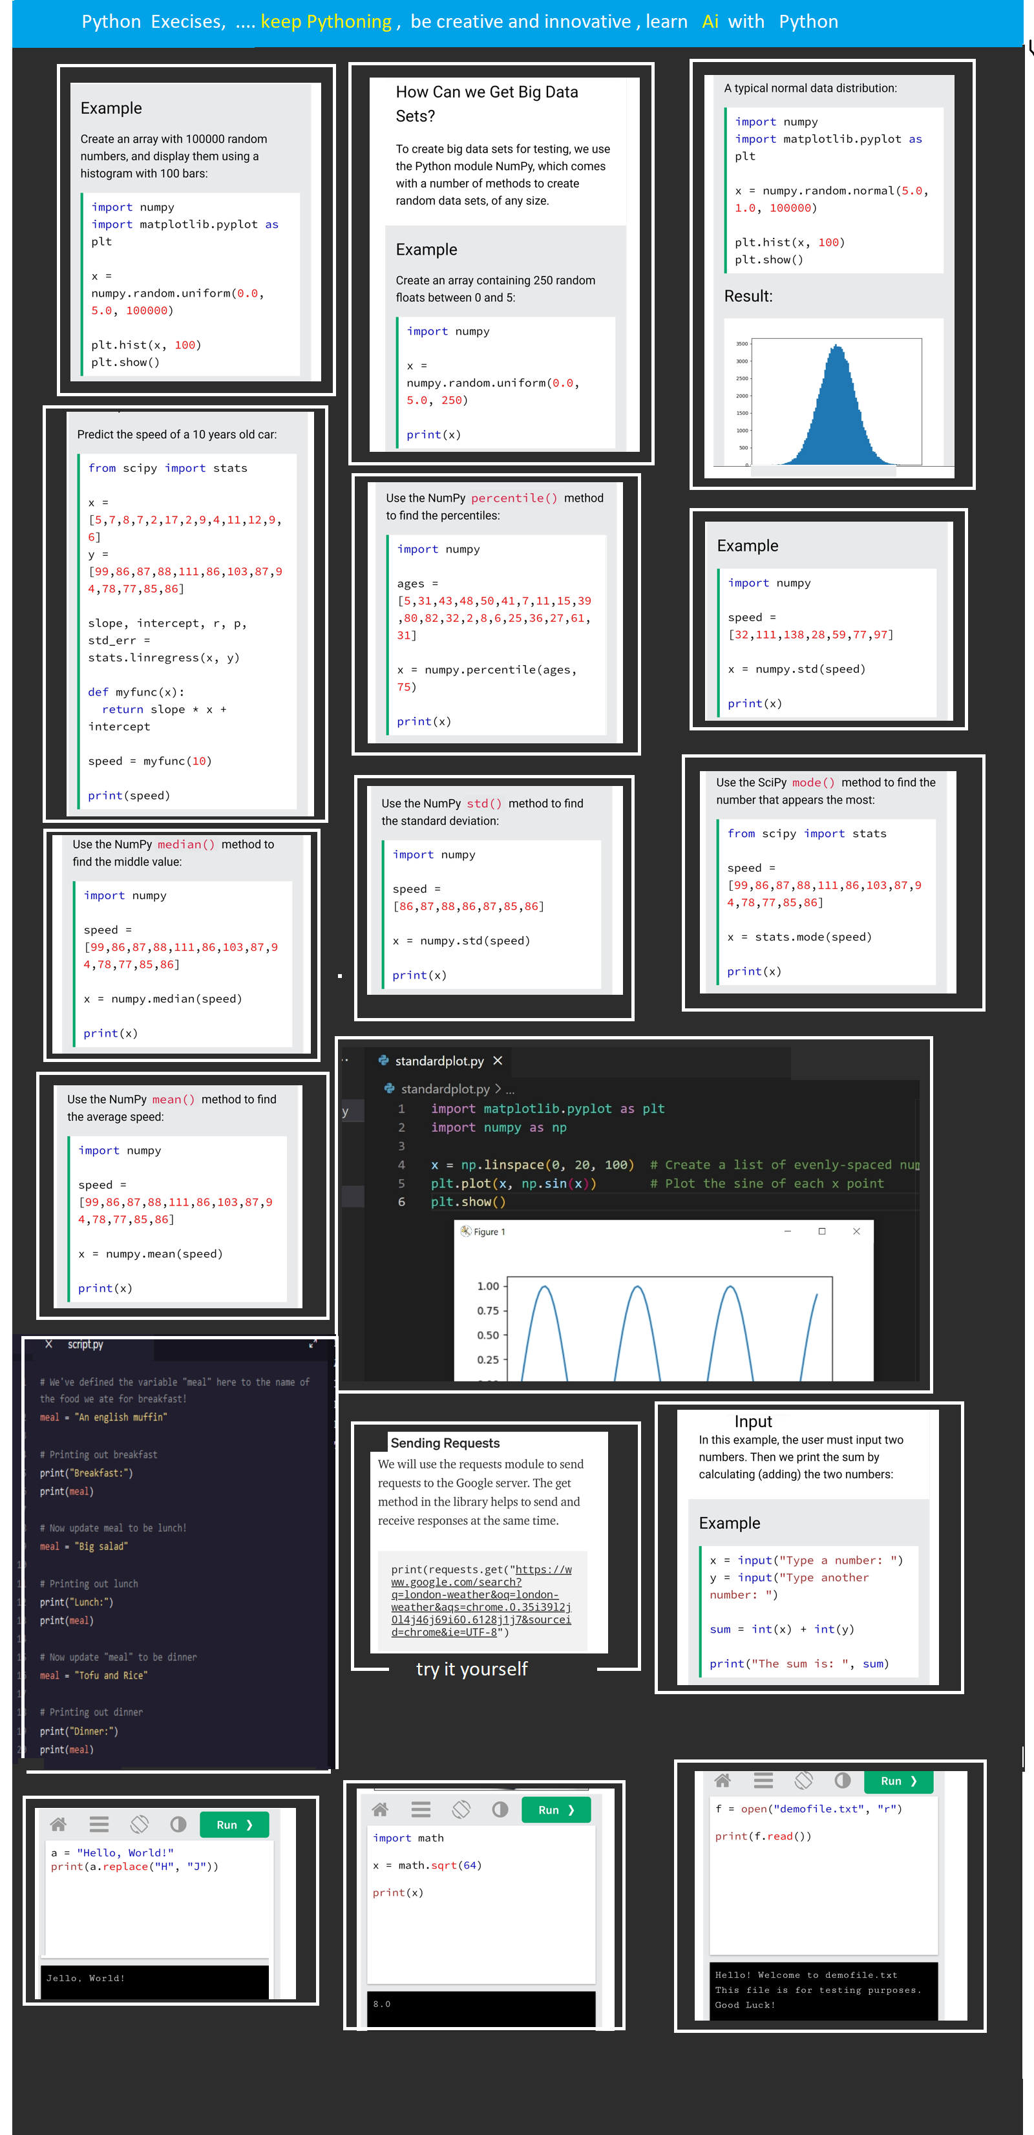1034x2135 pixels.
Task: Open the hamburger menu above the Hello World code
Action: pos(100,1824)
